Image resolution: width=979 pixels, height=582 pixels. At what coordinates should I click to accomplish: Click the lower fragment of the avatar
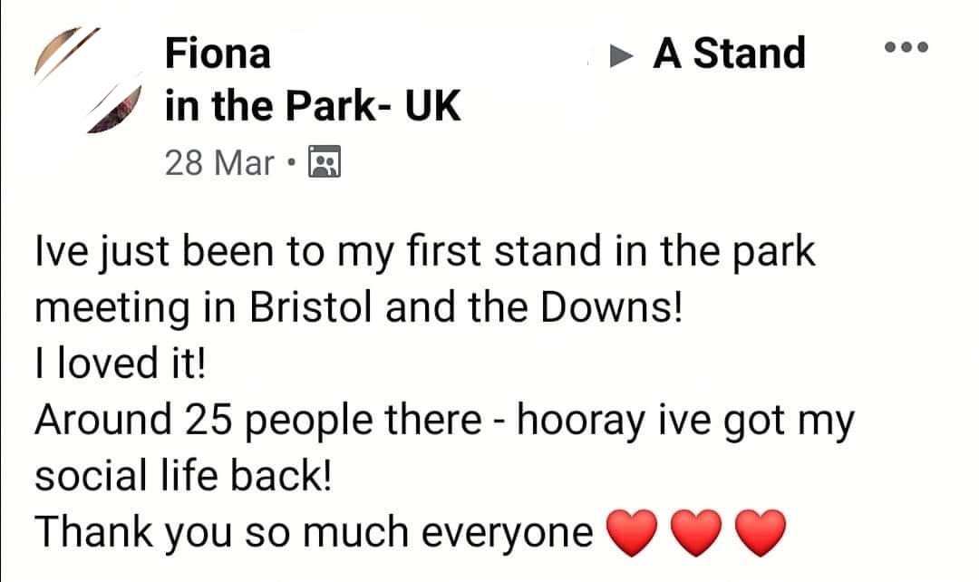click(115, 111)
